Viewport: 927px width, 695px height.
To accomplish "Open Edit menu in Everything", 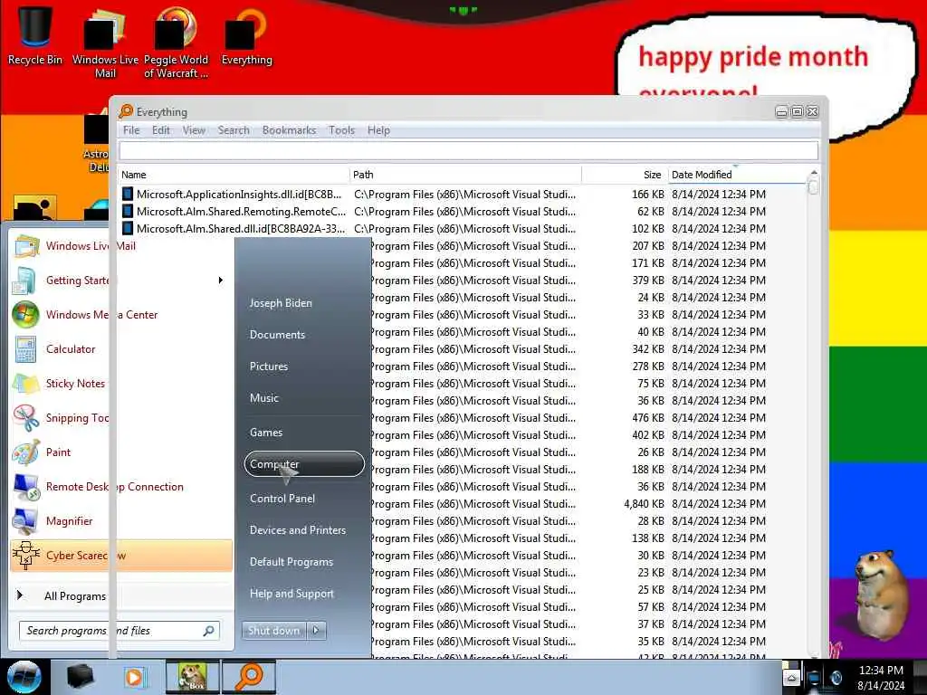I will (x=161, y=130).
